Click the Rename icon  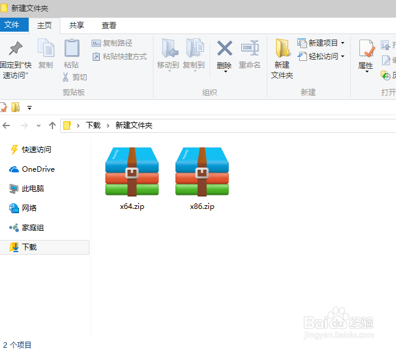(x=250, y=48)
